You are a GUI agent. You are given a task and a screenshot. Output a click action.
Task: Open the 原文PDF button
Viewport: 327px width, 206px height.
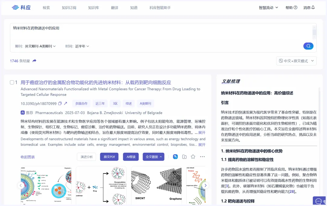pos(109,157)
